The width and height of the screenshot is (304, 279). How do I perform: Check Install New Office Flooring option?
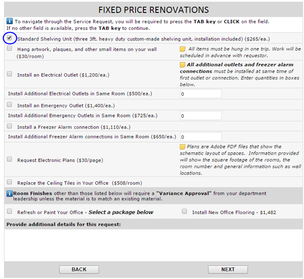point(184,212)
